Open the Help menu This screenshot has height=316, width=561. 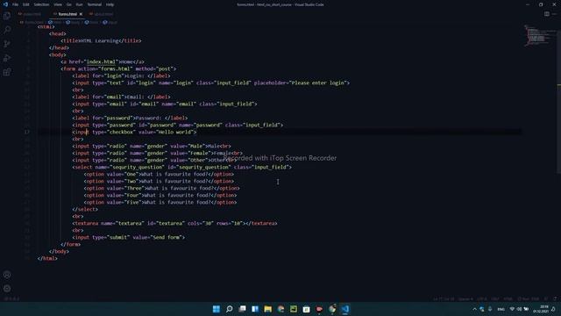pos(110,4)
